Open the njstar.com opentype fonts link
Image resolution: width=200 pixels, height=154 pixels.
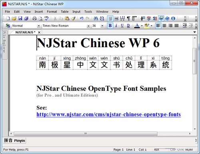pyautogui.click(x=108, y=114)
